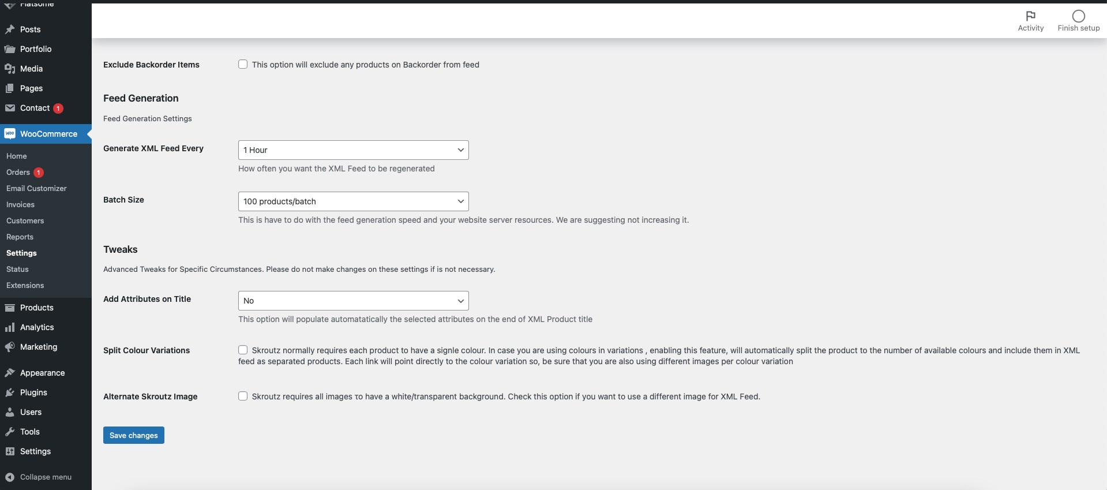The image size is (1107, 490).
Task: Enable the Exclude Backorder Items checkbox
Action: [243, 65]
